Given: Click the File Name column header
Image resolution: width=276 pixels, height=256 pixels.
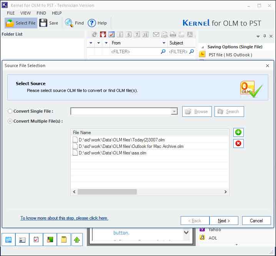Looking at the screenshot, I should (150, 133).
